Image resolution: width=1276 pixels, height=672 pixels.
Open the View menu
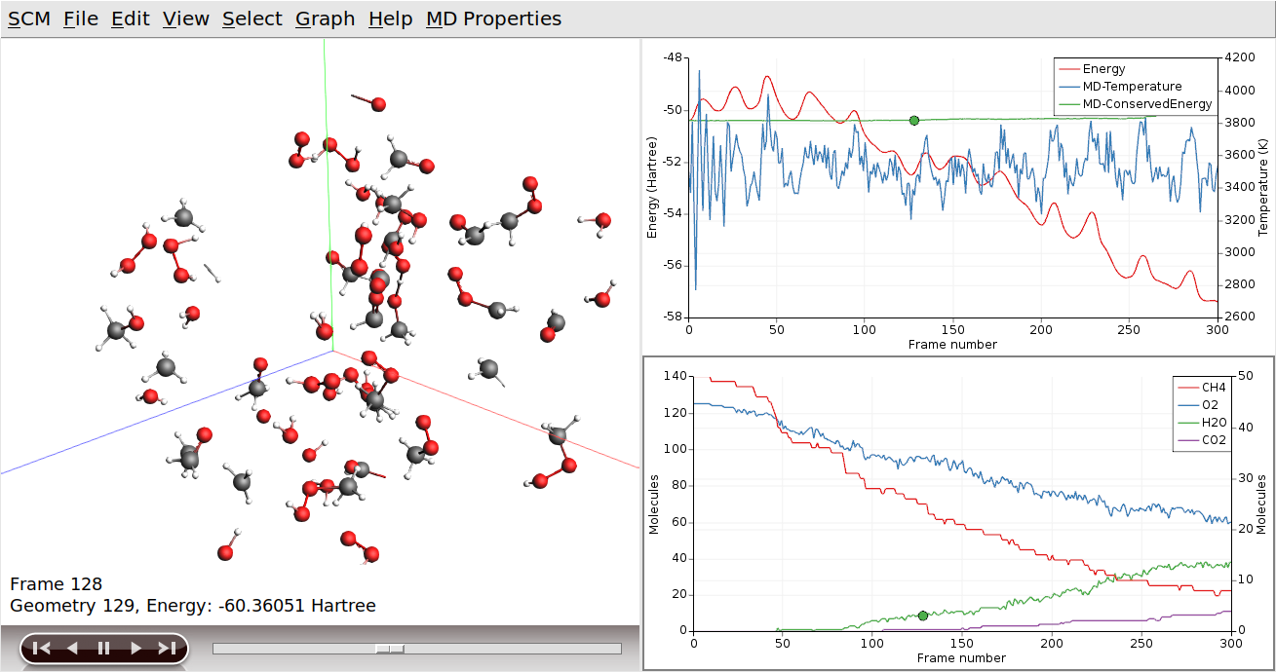click(184, 19)
